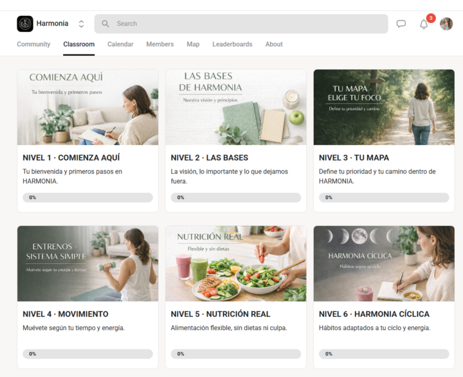Open the Comienza Aquí course thumbnail

click(x=87, y=107)
